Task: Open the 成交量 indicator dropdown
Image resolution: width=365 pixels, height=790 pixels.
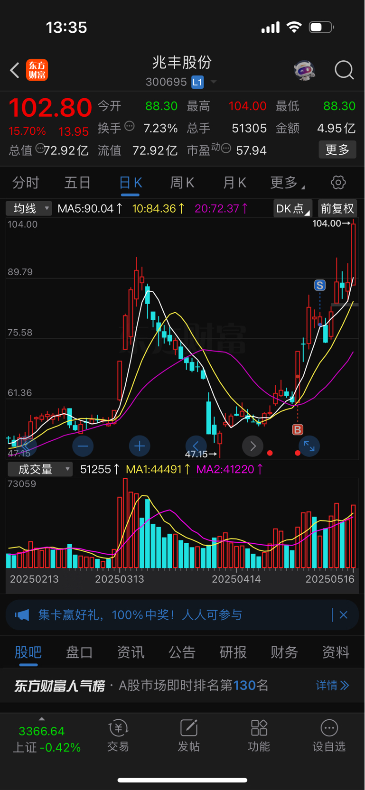Action: 40,469
